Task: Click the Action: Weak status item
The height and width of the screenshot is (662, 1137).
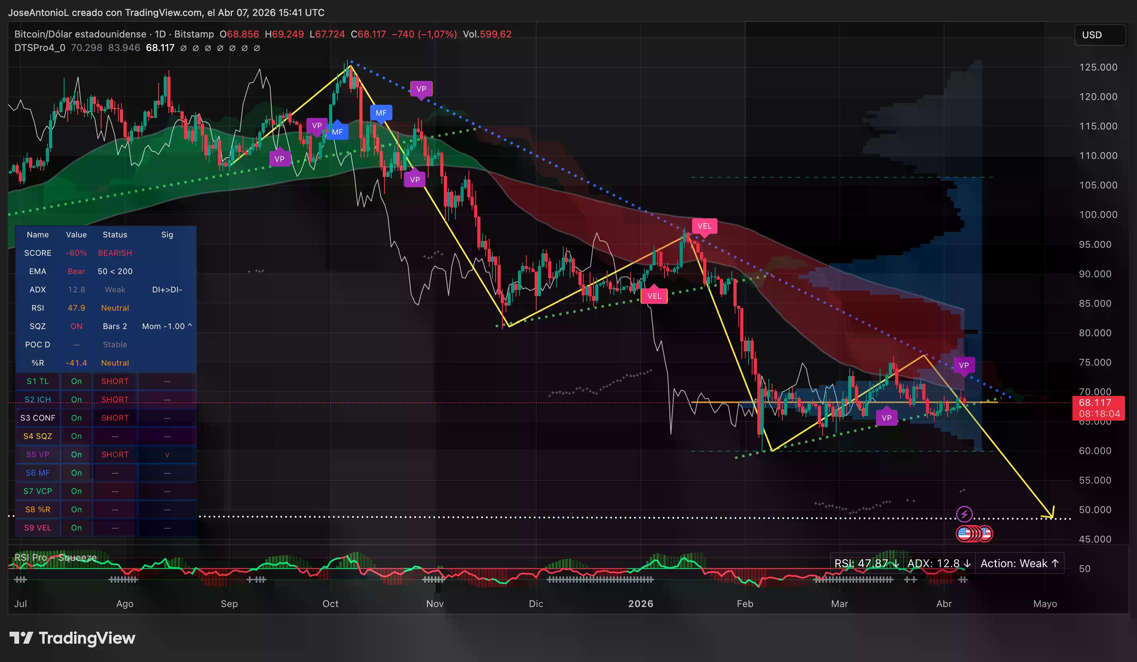Action: coord(1020,563)
